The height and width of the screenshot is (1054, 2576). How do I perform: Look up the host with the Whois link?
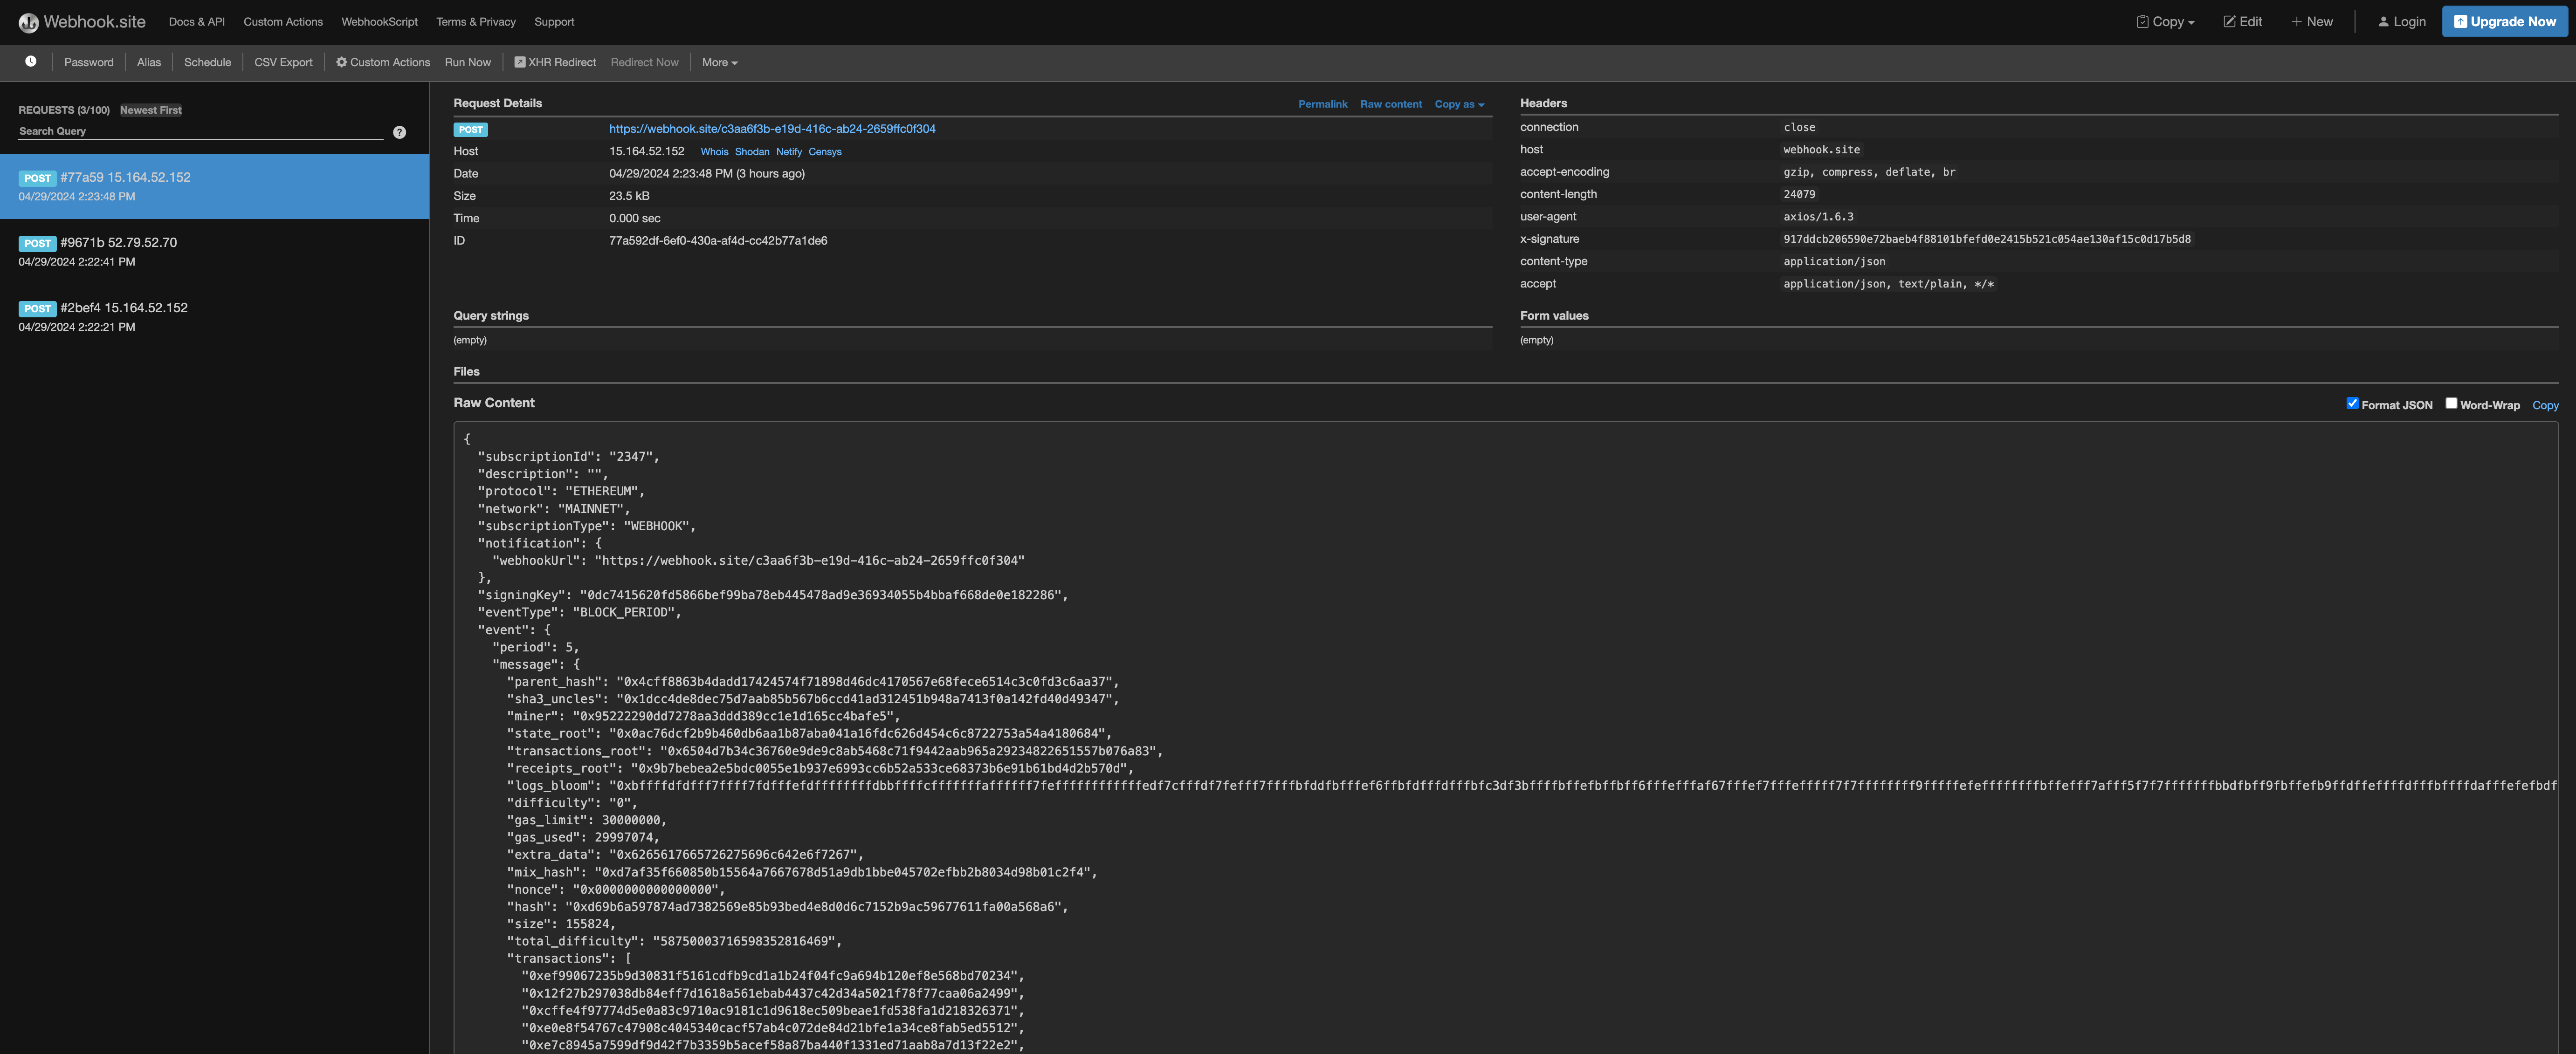(x=714, y=151)
